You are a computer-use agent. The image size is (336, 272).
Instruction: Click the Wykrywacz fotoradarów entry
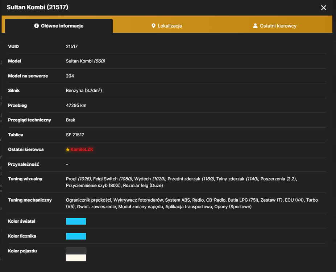138,200
